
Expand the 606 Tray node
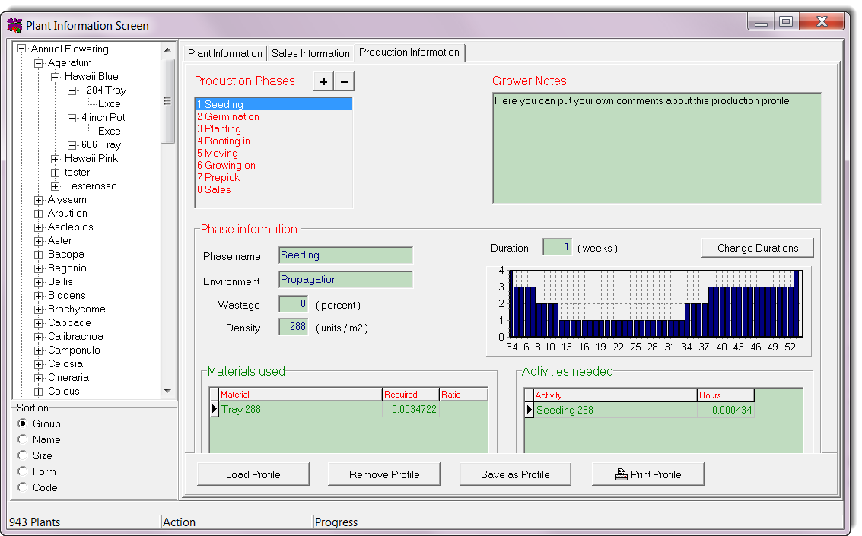click(72, 145)
